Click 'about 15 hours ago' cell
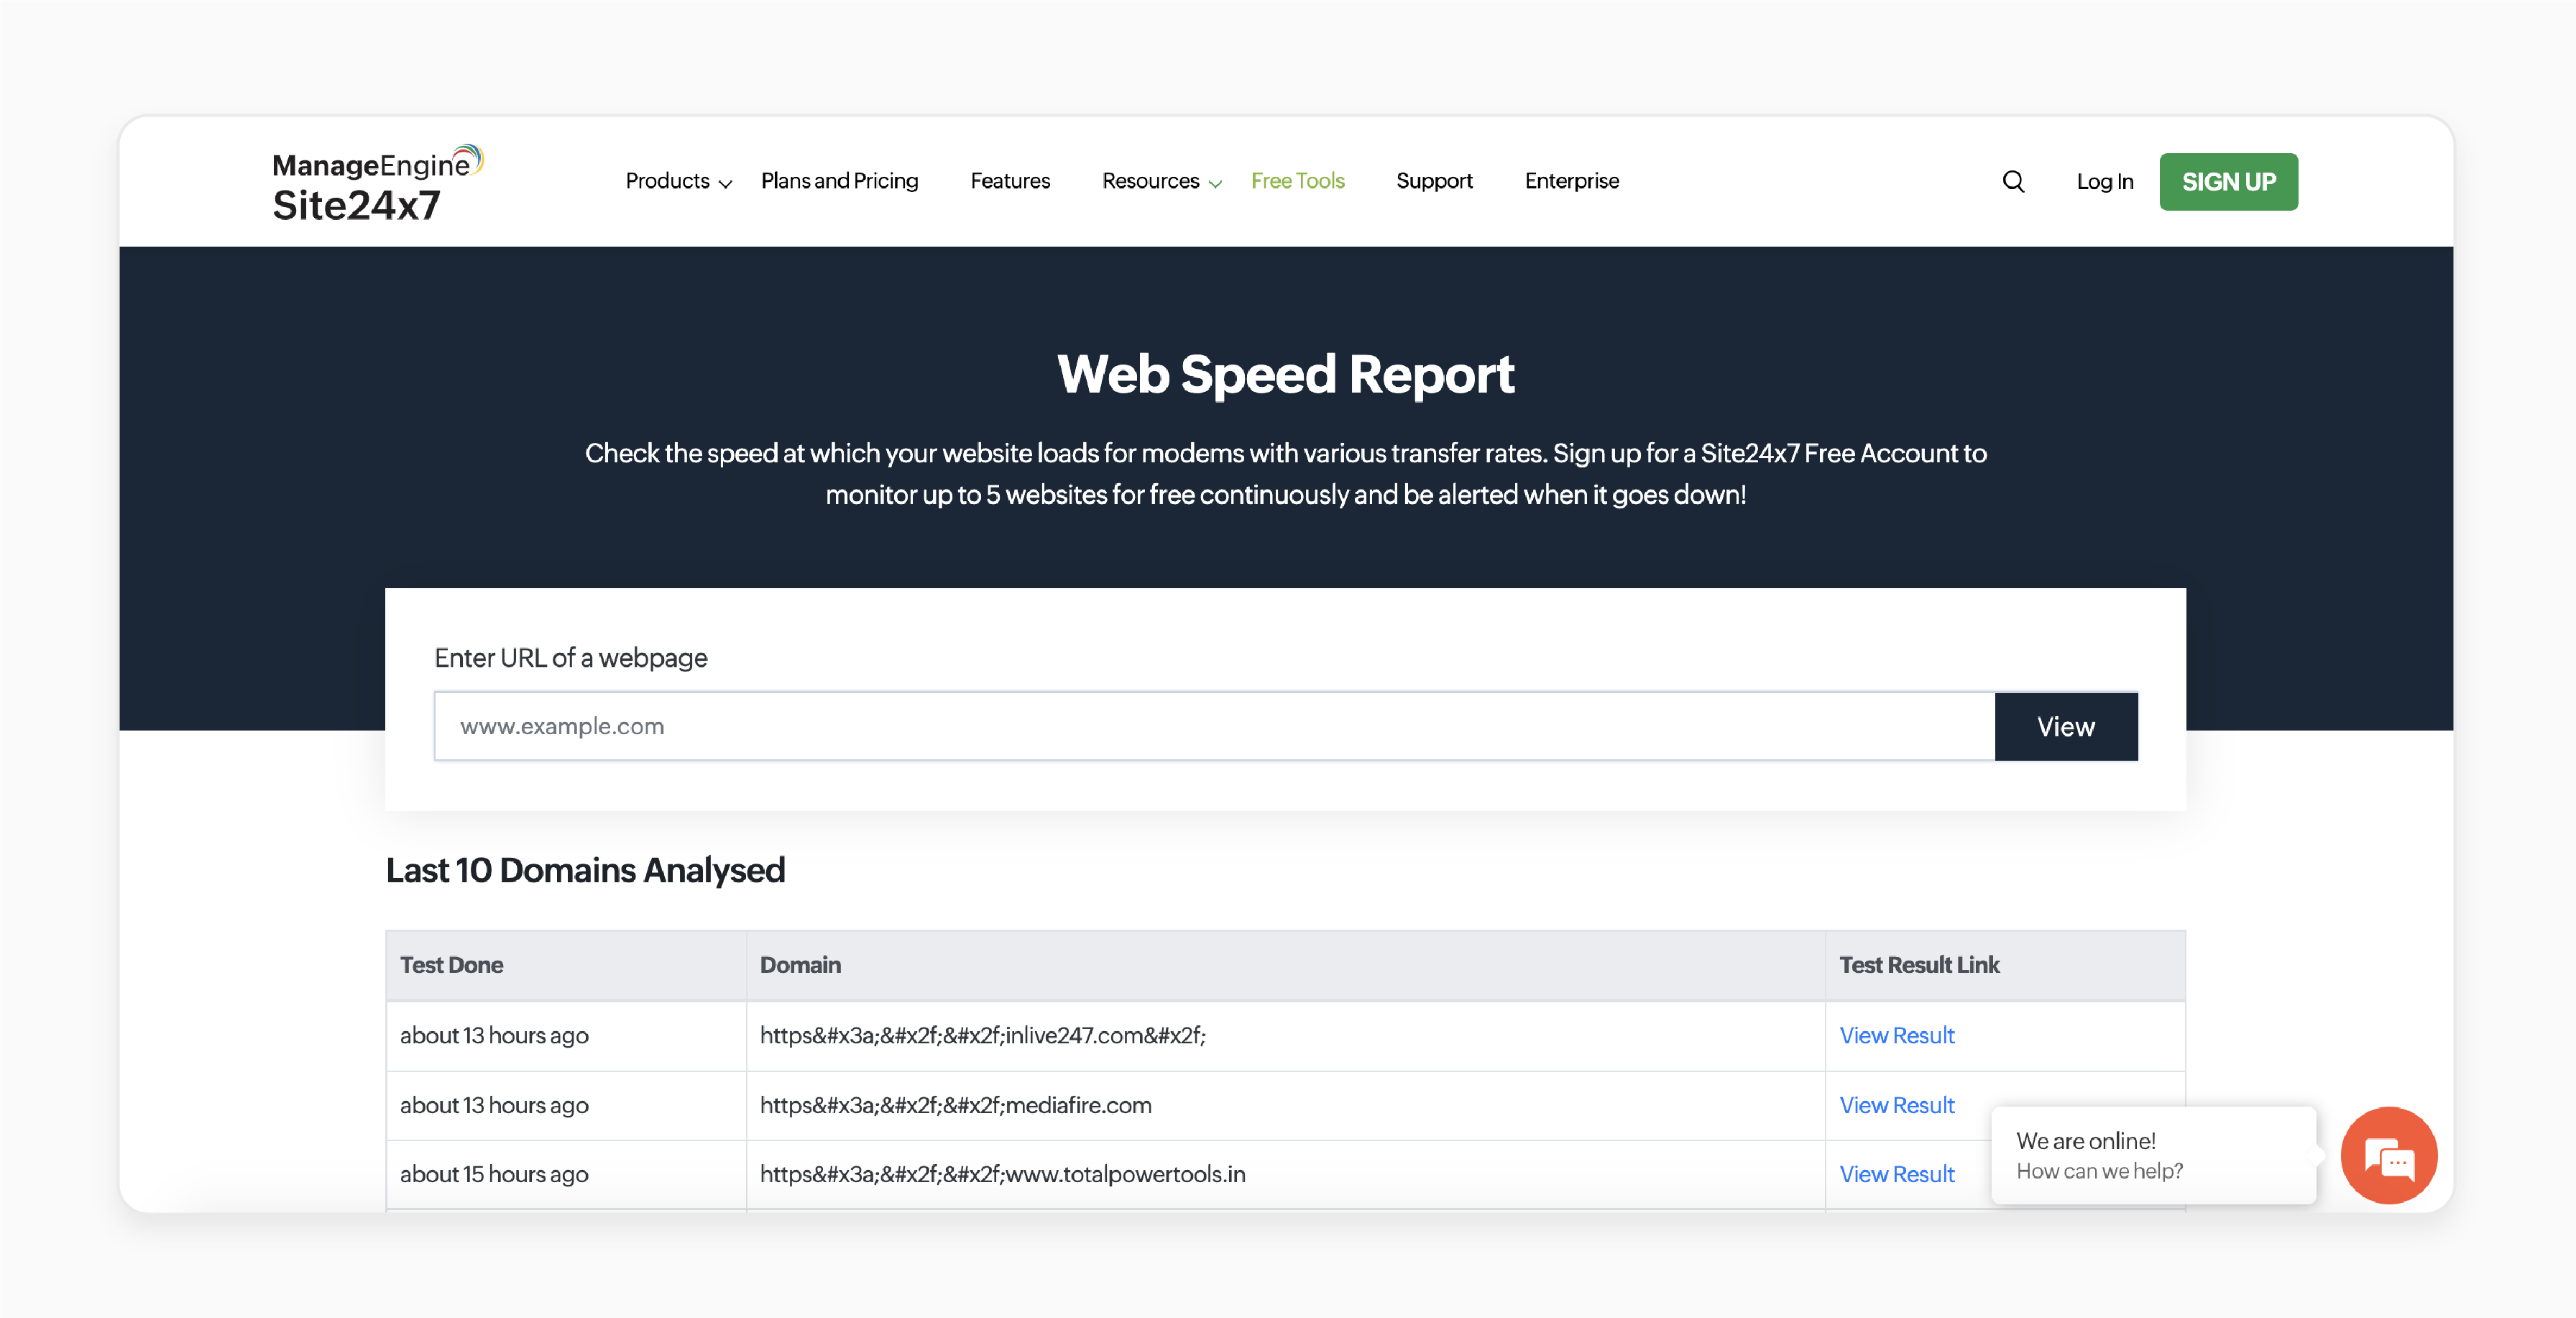 click(566, 1174)
